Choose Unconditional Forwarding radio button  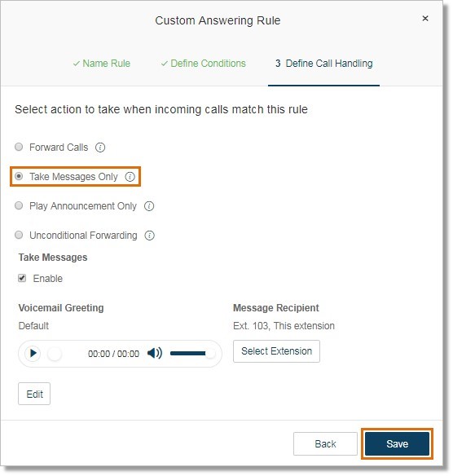[x=19, y=235]
